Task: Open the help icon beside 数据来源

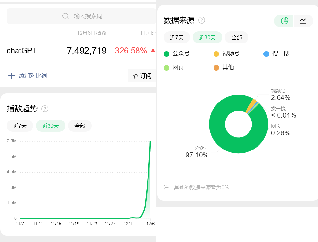Action: click(202, 20)
